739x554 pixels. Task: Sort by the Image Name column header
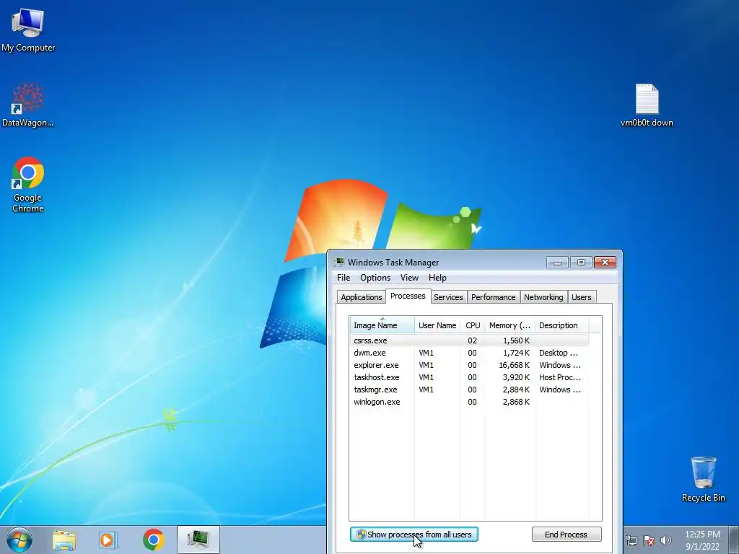382,325
